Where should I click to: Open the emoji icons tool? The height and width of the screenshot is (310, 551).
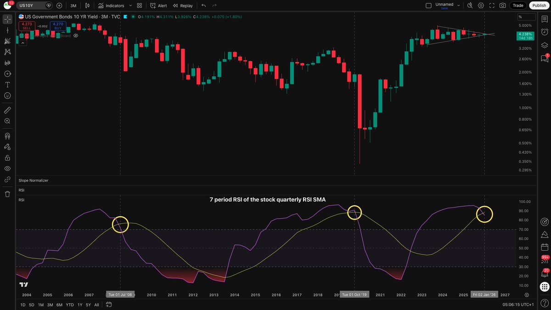(7, 96)
